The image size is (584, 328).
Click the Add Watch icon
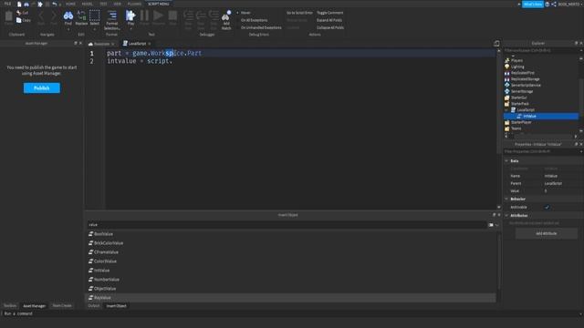(226, 15)
